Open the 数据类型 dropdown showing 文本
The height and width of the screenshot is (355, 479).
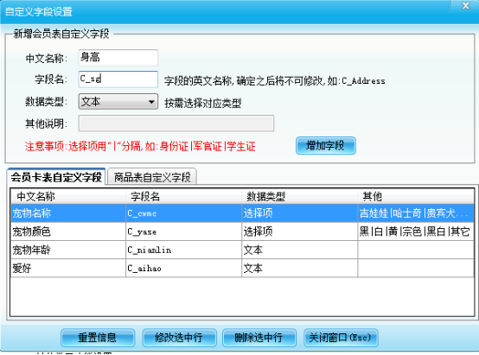tap(118, 101)
